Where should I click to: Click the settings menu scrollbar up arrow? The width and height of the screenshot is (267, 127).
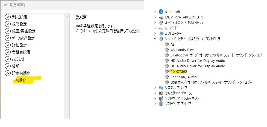pos(67,16)
